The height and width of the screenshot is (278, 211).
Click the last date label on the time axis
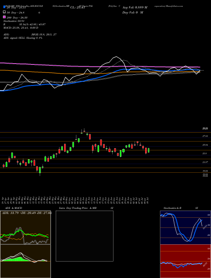click(148, 200)
